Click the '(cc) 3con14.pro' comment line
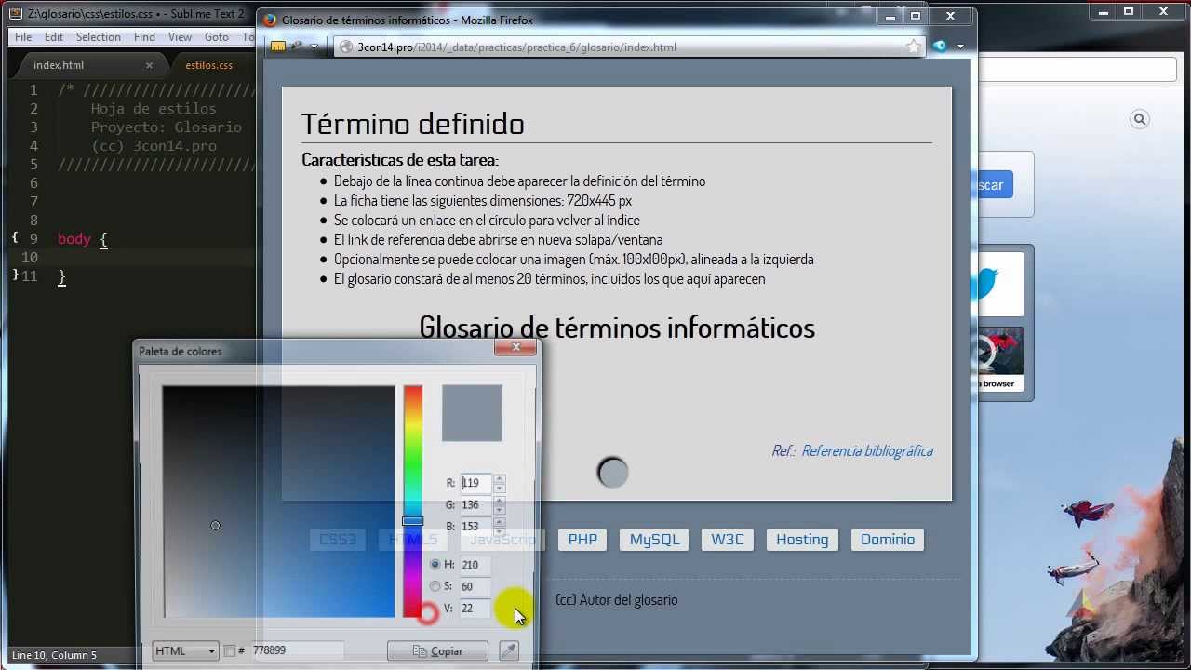 pyautogui.click(x=154, y=146)
